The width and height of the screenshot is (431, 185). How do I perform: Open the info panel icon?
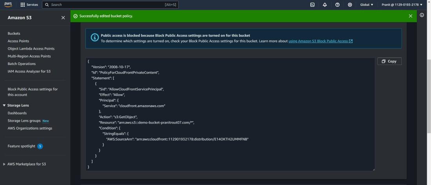(422, 15)
